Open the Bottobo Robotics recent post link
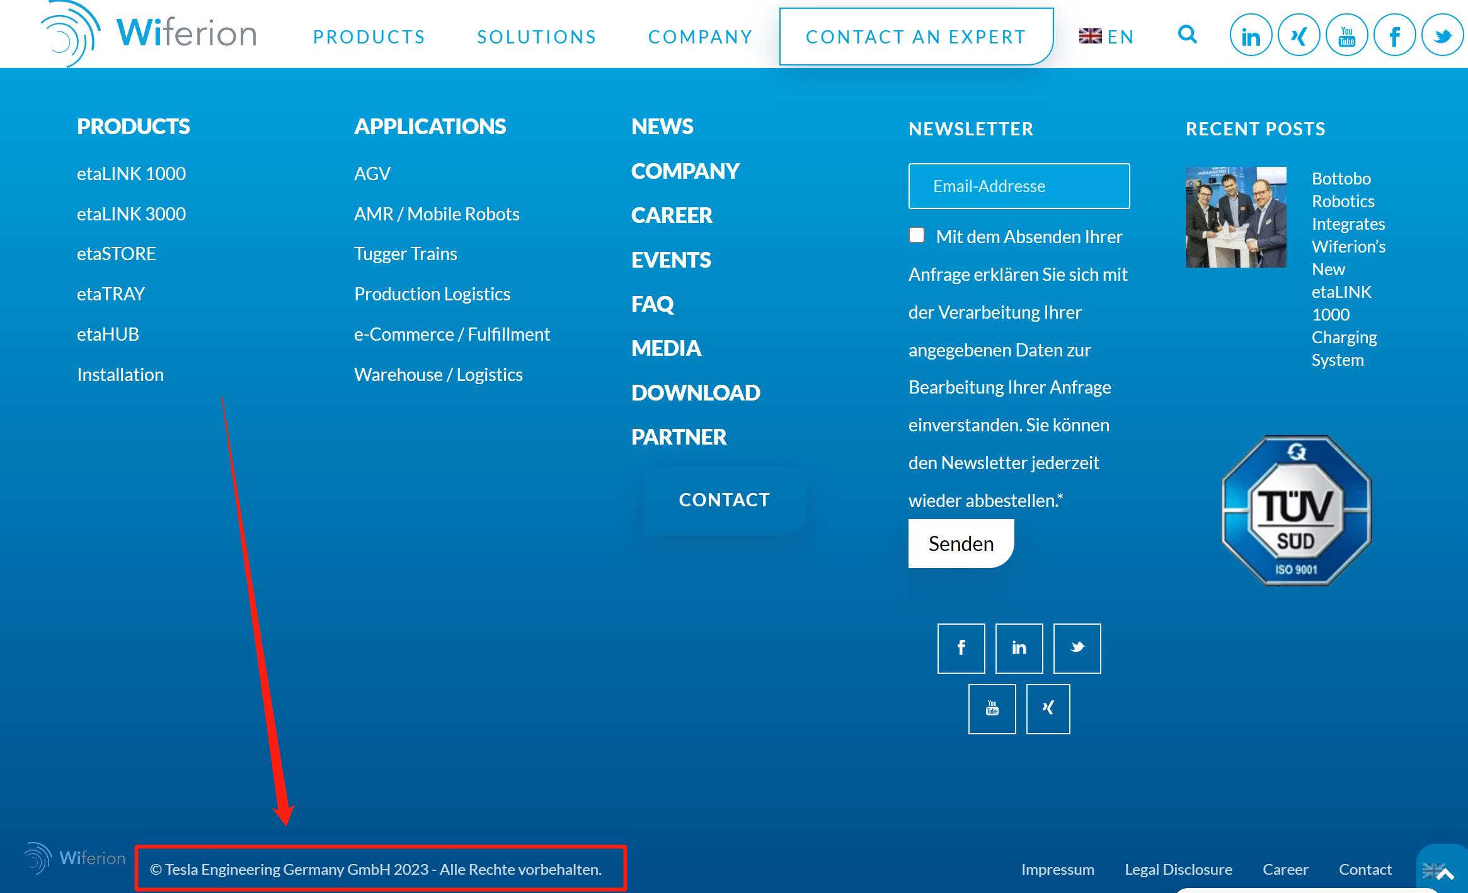 [x=1348, y=270]
